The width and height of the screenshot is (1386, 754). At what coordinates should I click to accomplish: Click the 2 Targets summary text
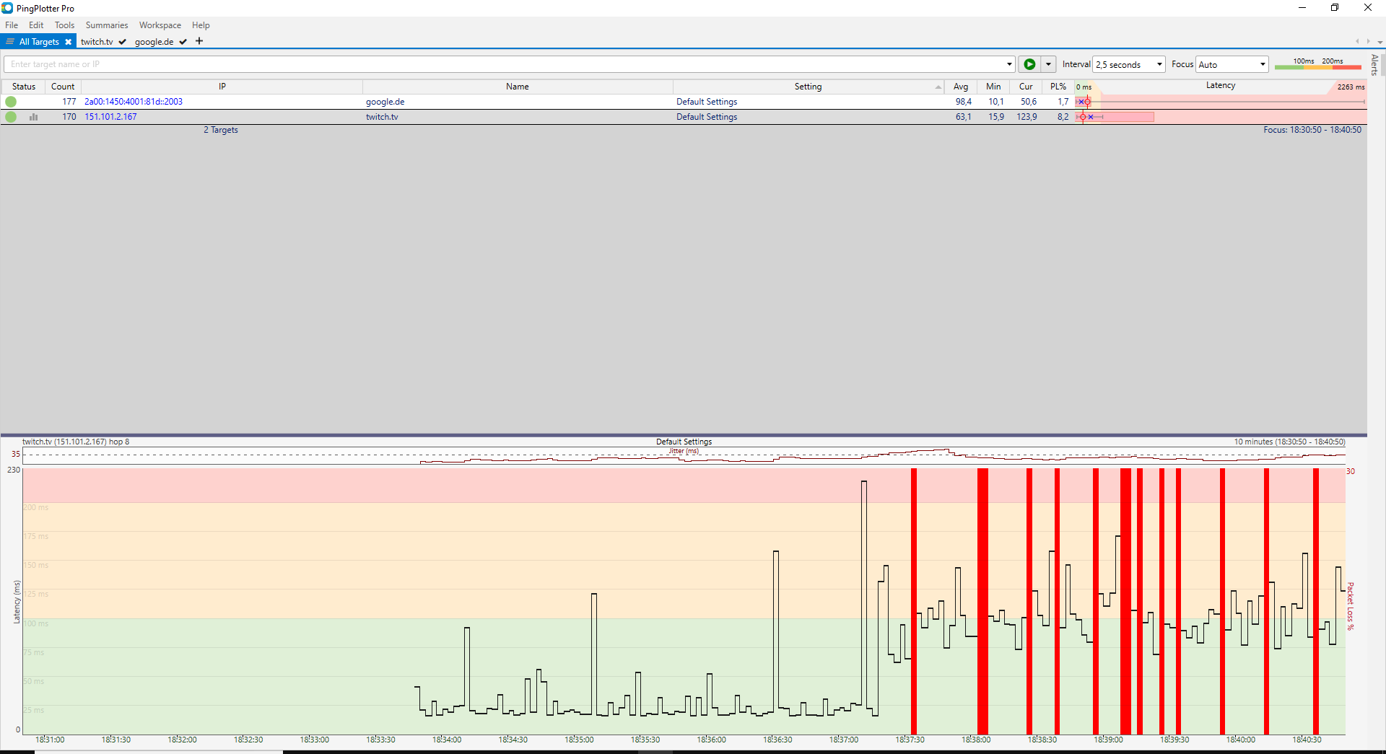pyautogui.click(x=221, y=131)
